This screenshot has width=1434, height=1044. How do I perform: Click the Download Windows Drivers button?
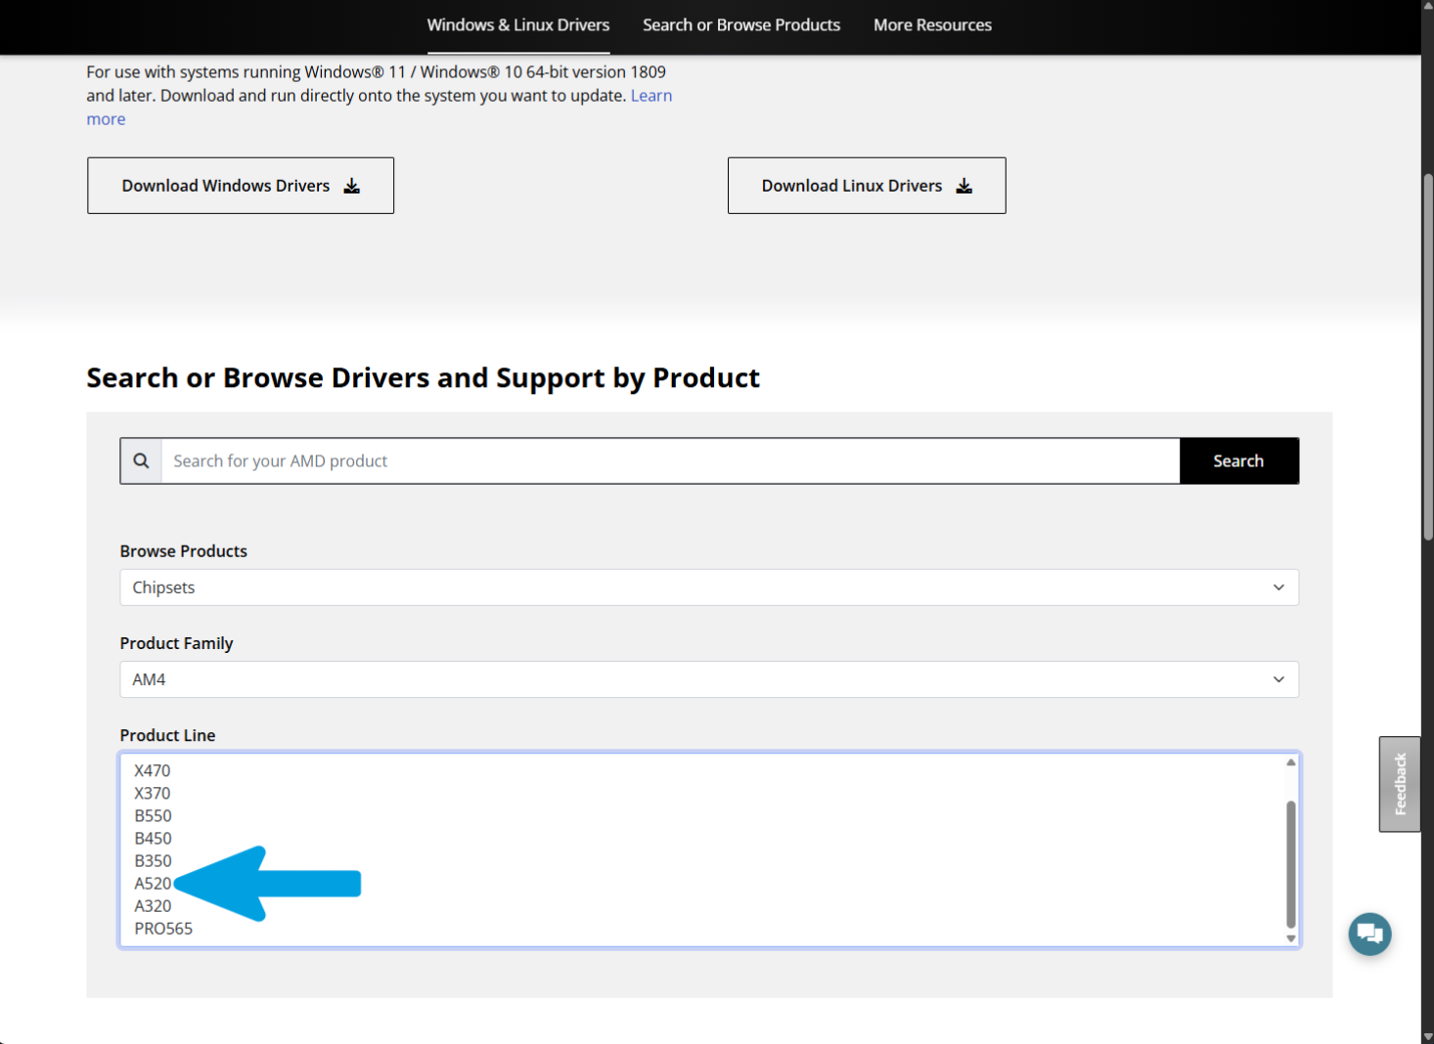(x=241, y=186)
